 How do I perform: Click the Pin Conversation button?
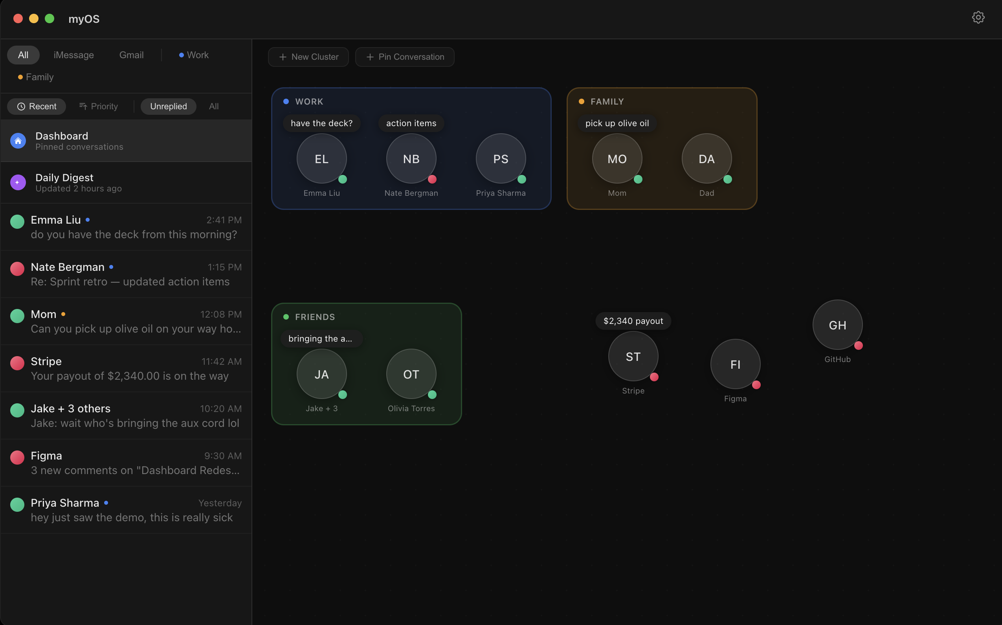point(404,57)
